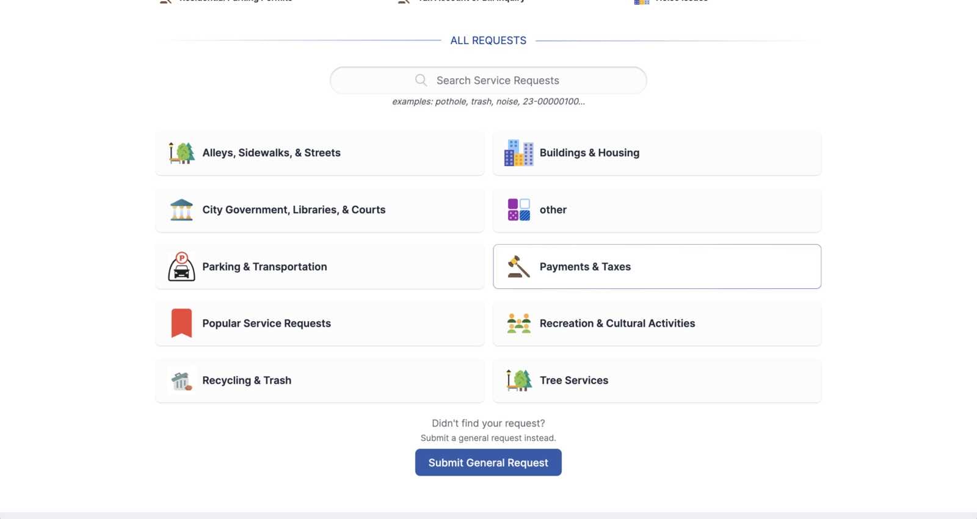Image resolution: width=977 pixels, height=519 pixels.
Task: Click the buildings icon beside Buildings & Housing
Action: pos(518,153)
